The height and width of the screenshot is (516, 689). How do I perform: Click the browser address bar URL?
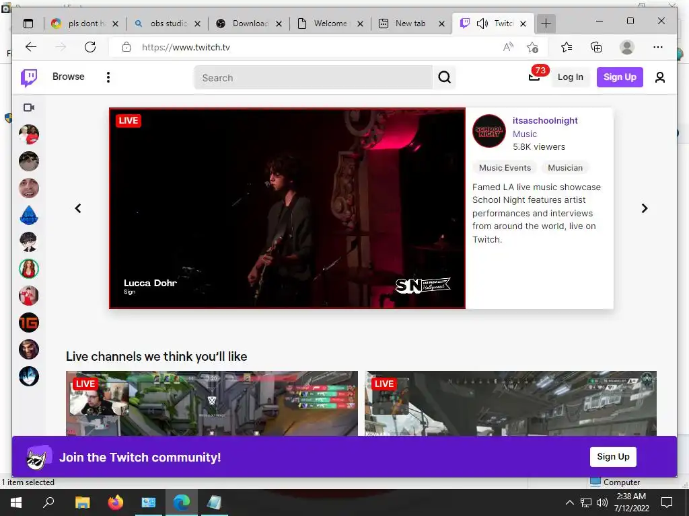coord(186,48)
